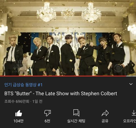Viewport: 136px width, 128px height.
Task: Click the Late Show watermark on the video
Action: 21,67
